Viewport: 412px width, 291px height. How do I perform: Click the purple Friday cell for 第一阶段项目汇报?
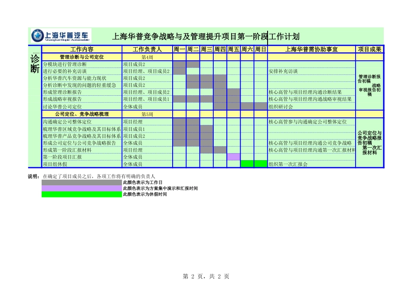(234, 157)
